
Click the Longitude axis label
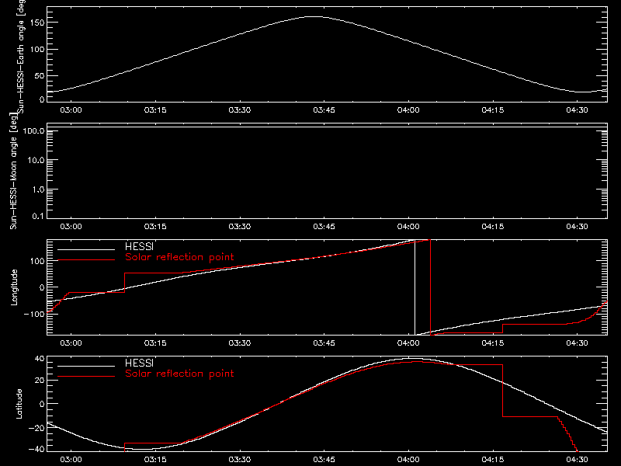[14, 287]
